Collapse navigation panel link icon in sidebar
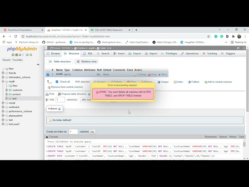The width and height of the screenshot is (249, 187). coord(38,64)
